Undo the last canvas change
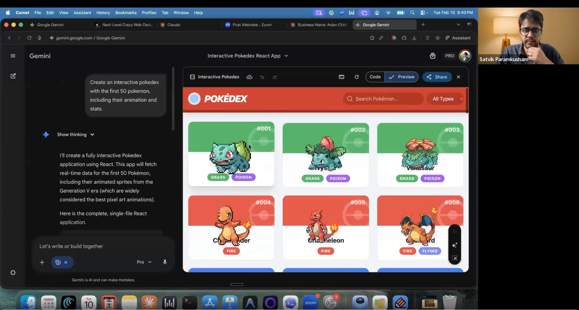This screenshot has height=310, width=579. click(262, 77)
